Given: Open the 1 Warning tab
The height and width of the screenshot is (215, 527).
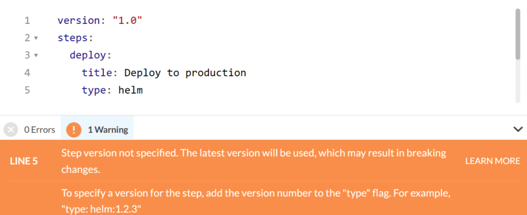Looking at the screenshot, I should pyautogui.click(x=108, y=130).
